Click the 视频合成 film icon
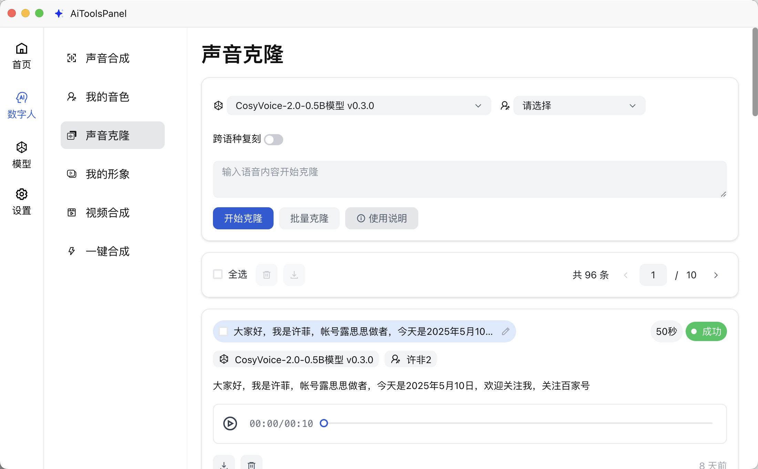Viewport: 758px width, 469px height. [72, 212]
